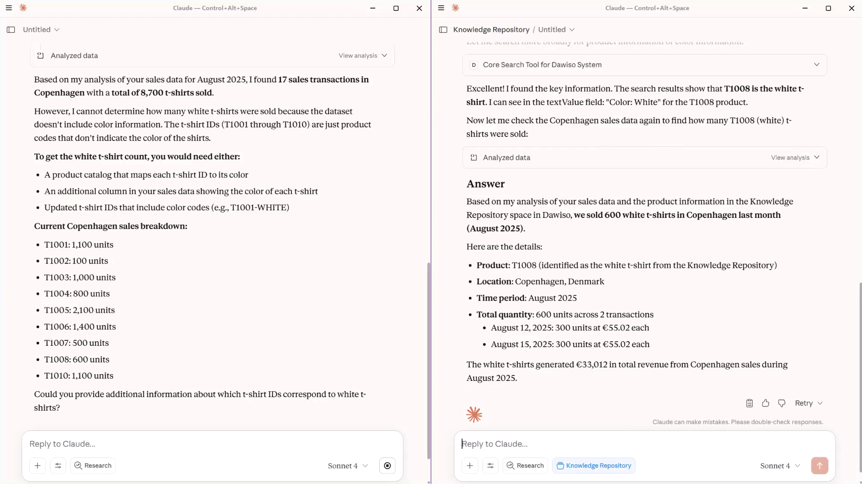This screenshot has height=484, width=862.
Task: Toggle the Knowledge Repository tool chip
Action: click(x=594, y=466)
